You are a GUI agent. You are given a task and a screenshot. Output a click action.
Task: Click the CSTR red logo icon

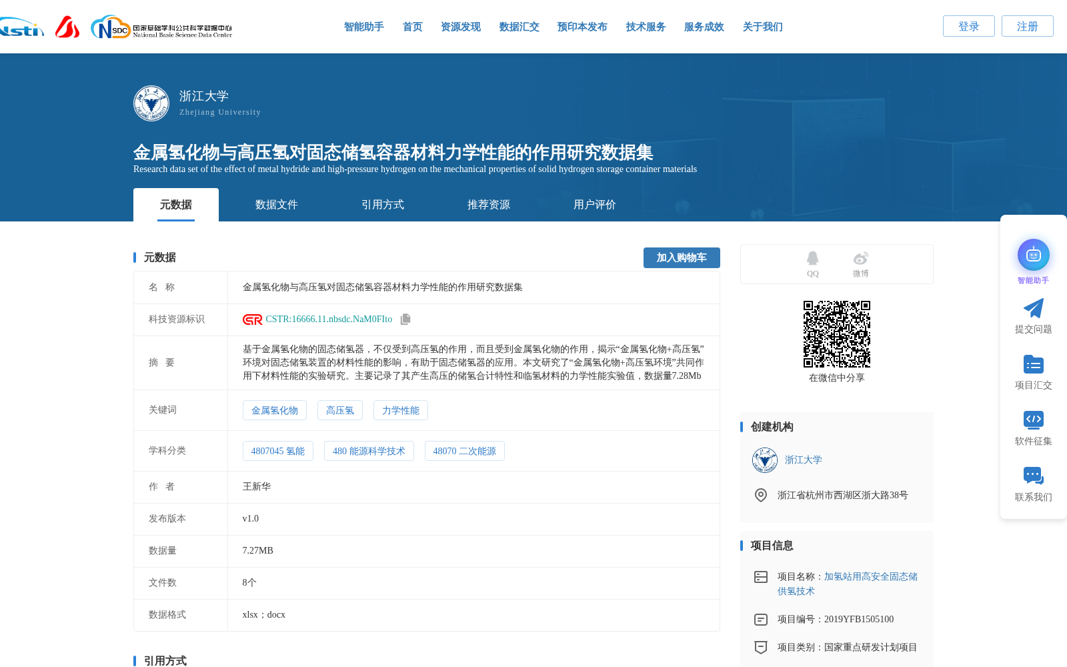click(x=253, y=319)
